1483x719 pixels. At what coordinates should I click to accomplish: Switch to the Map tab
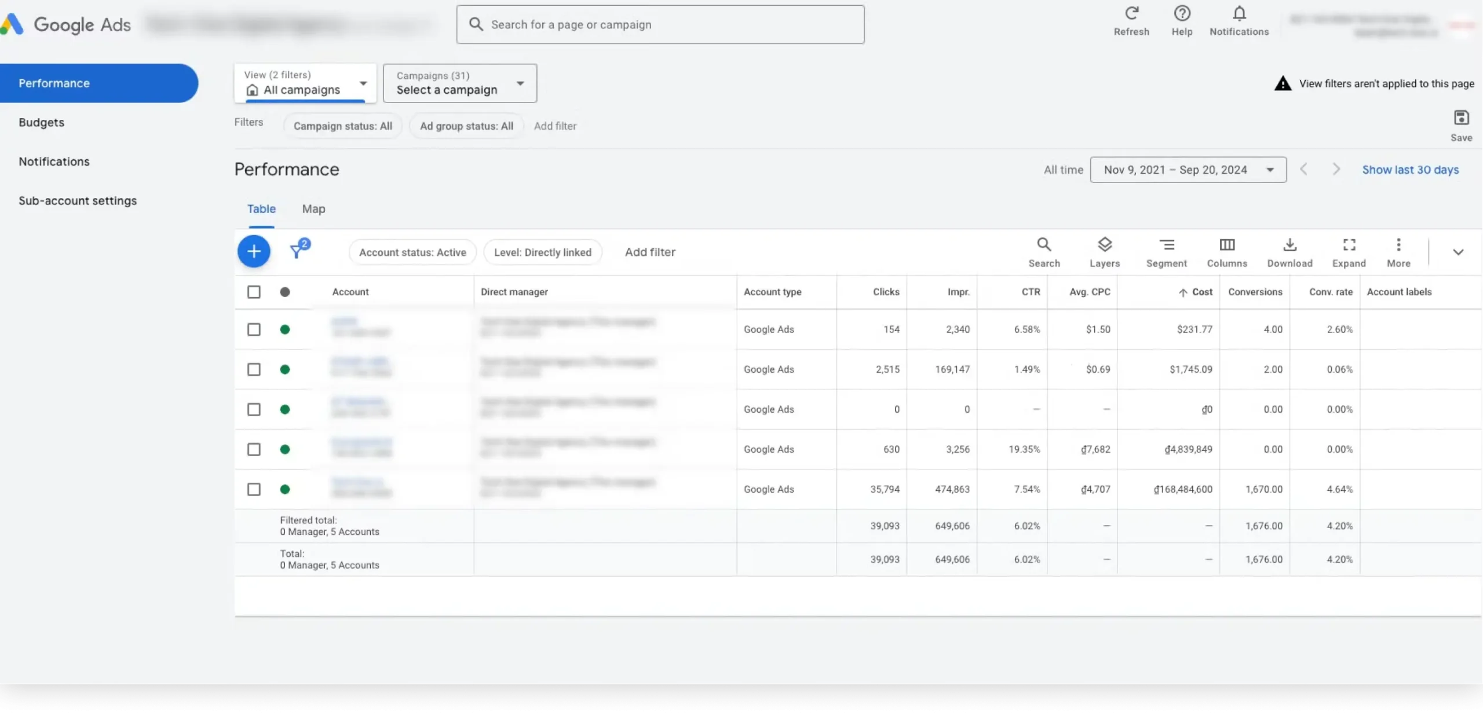313,209
